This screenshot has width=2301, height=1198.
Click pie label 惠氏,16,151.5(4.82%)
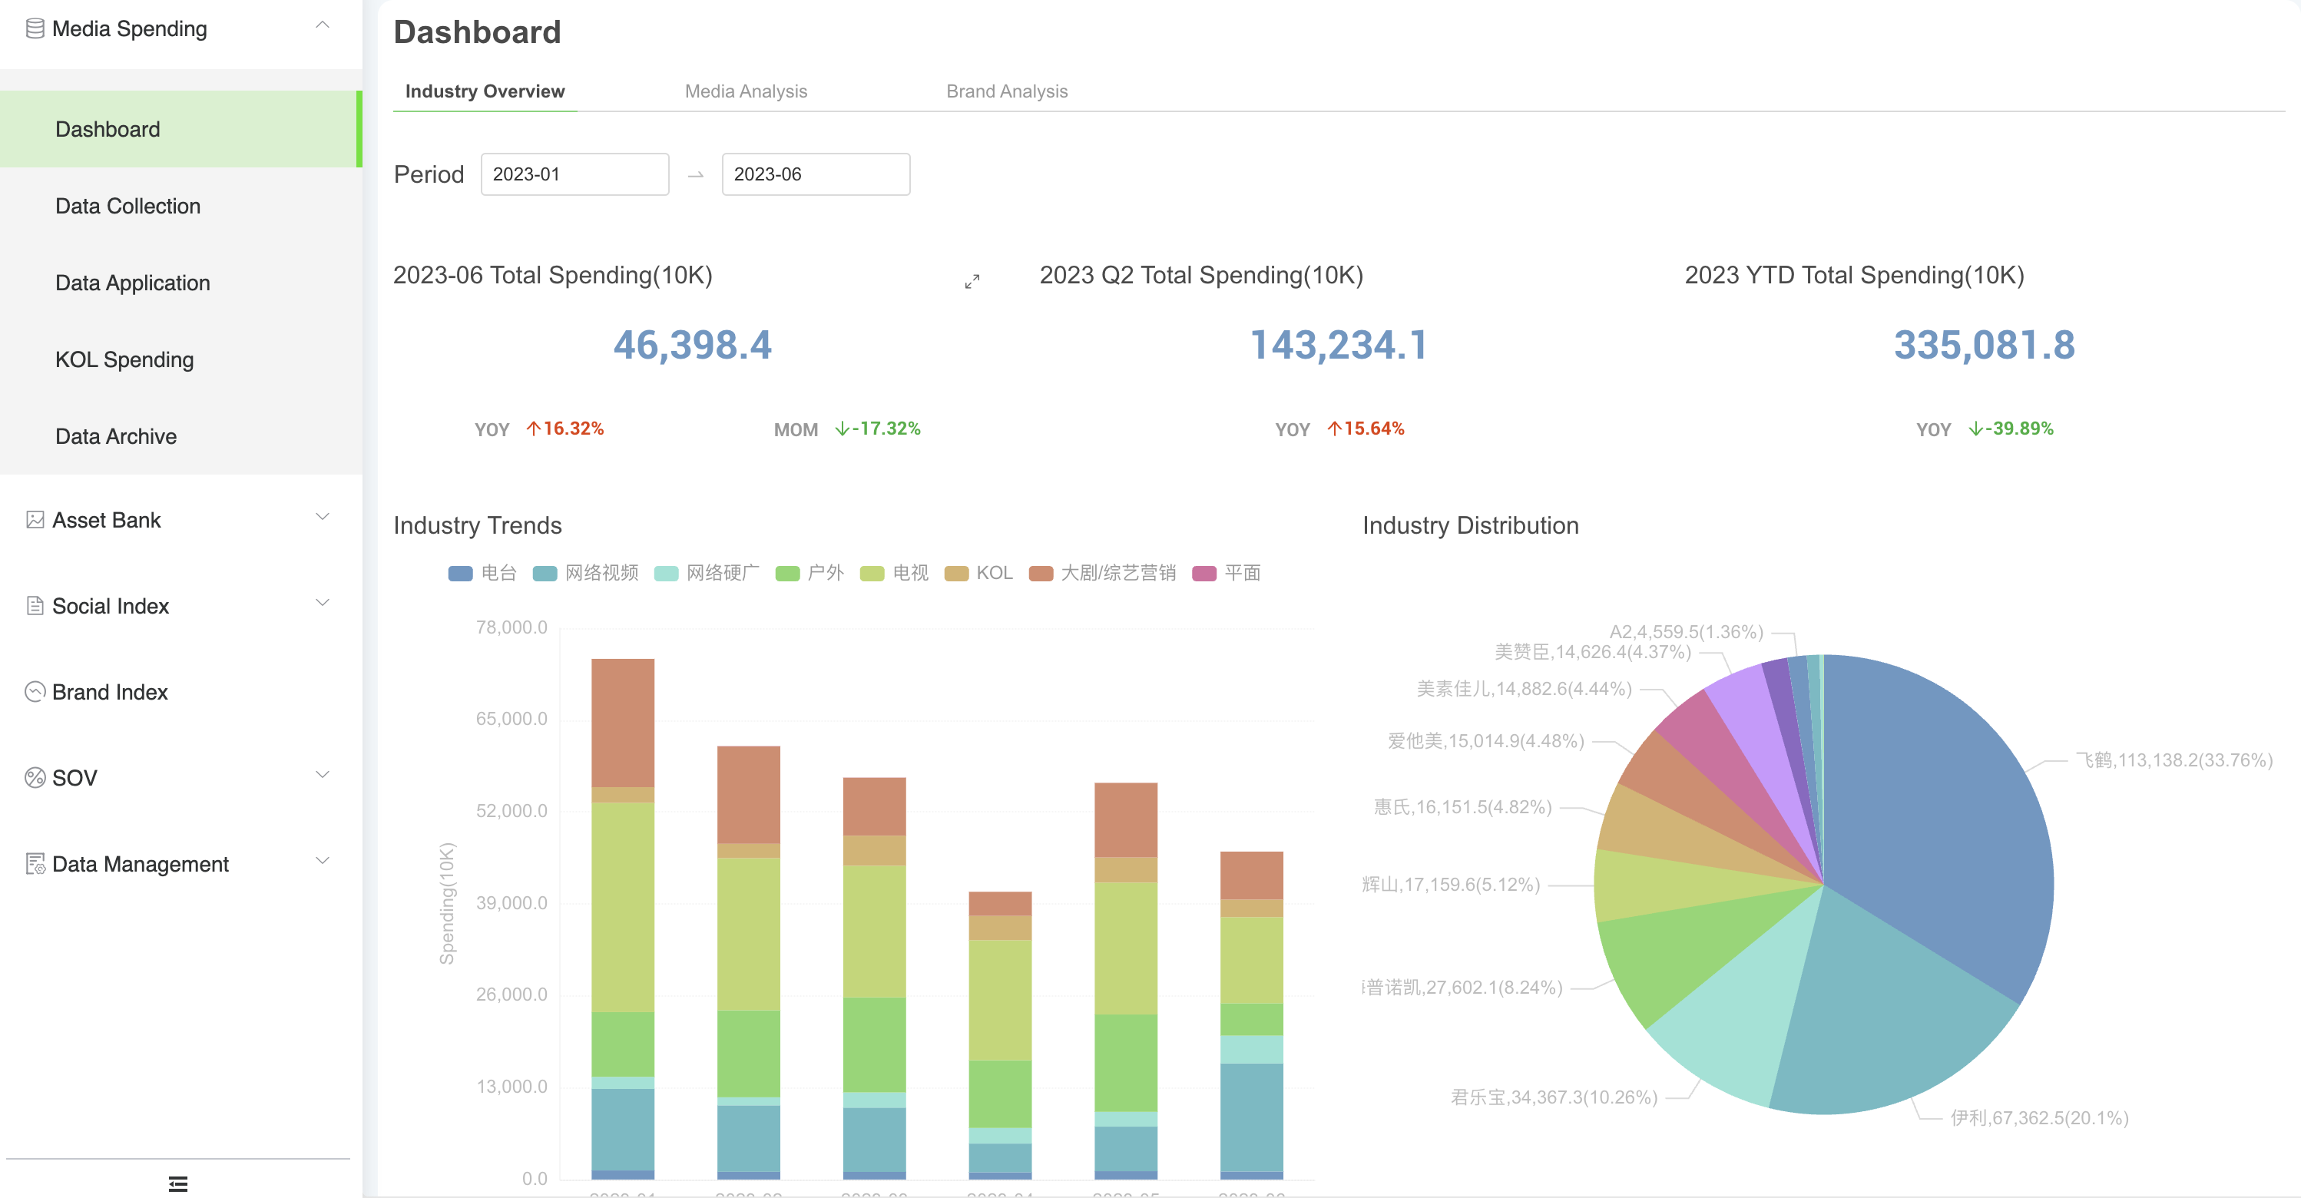click(x=1462, y=806)
